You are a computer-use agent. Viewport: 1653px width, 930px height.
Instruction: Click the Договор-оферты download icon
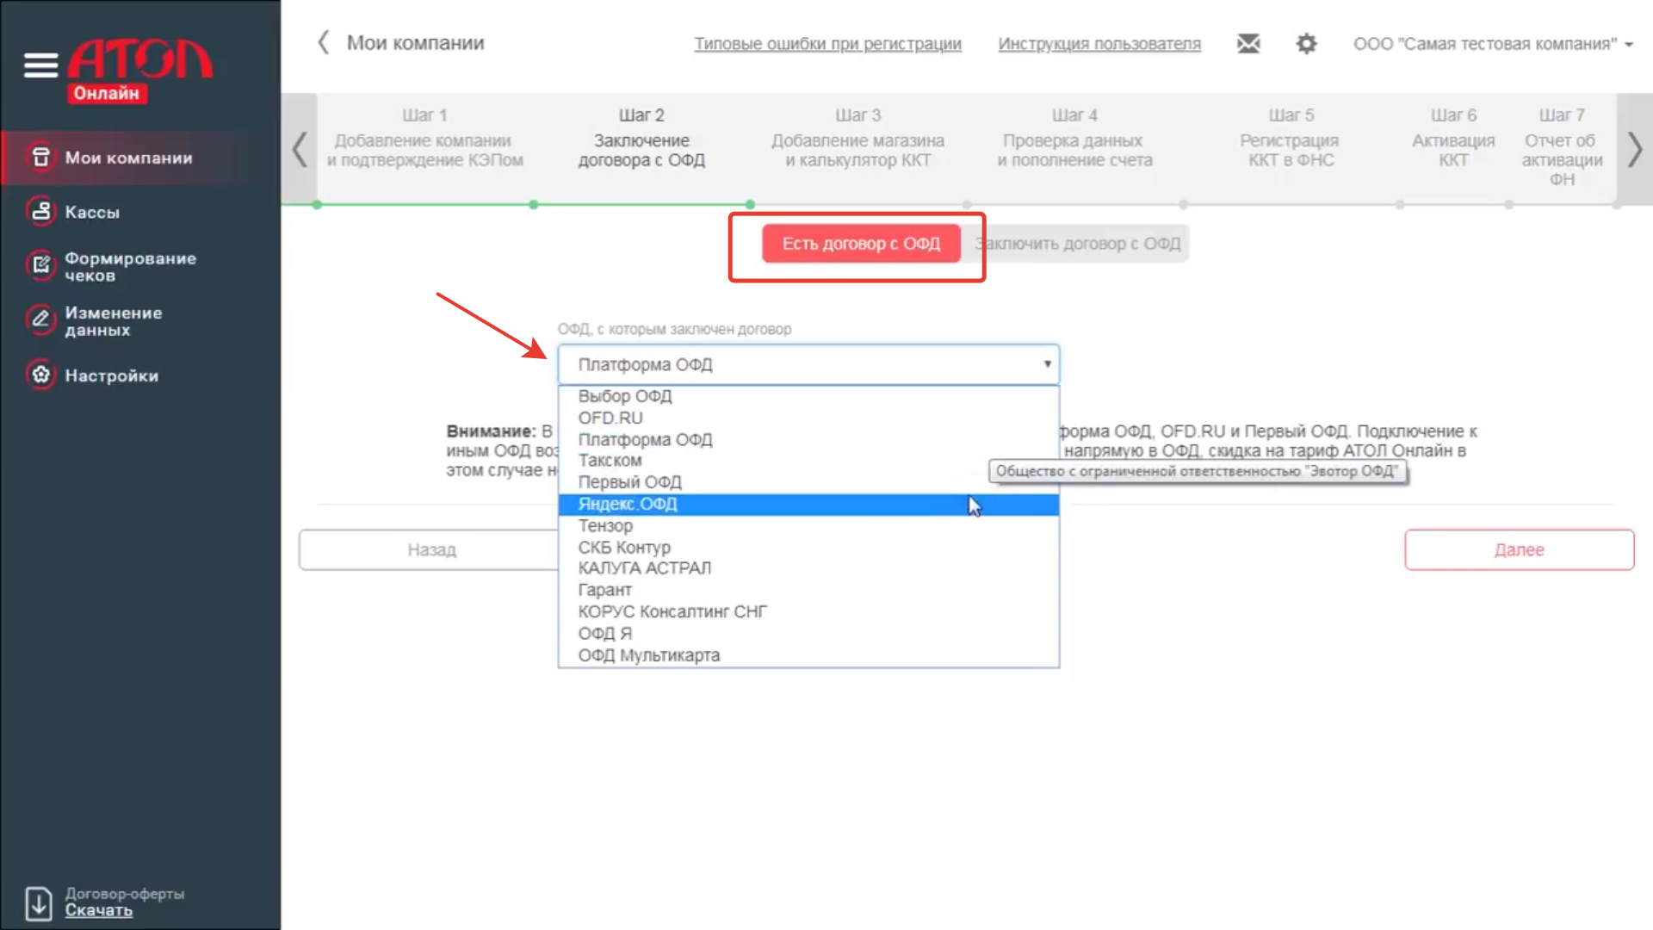tap(39, 902)
